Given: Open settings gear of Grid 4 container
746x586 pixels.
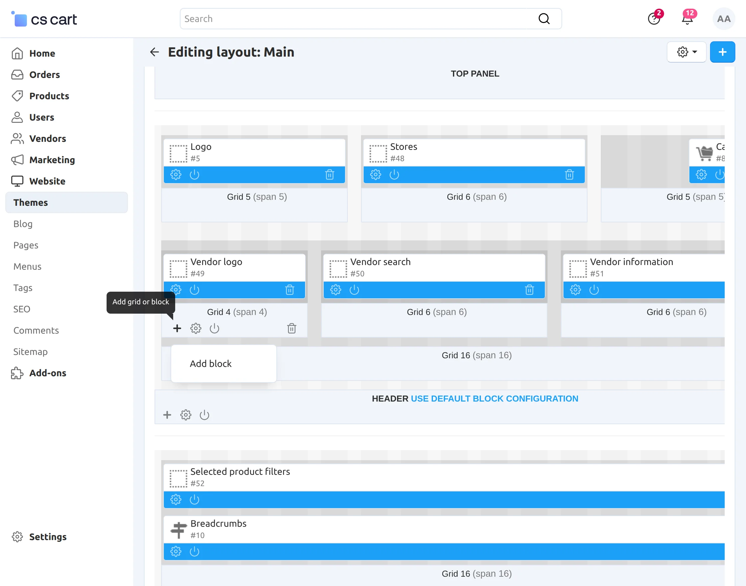Looking at the screenshot, I should click(x=195, y=328).
